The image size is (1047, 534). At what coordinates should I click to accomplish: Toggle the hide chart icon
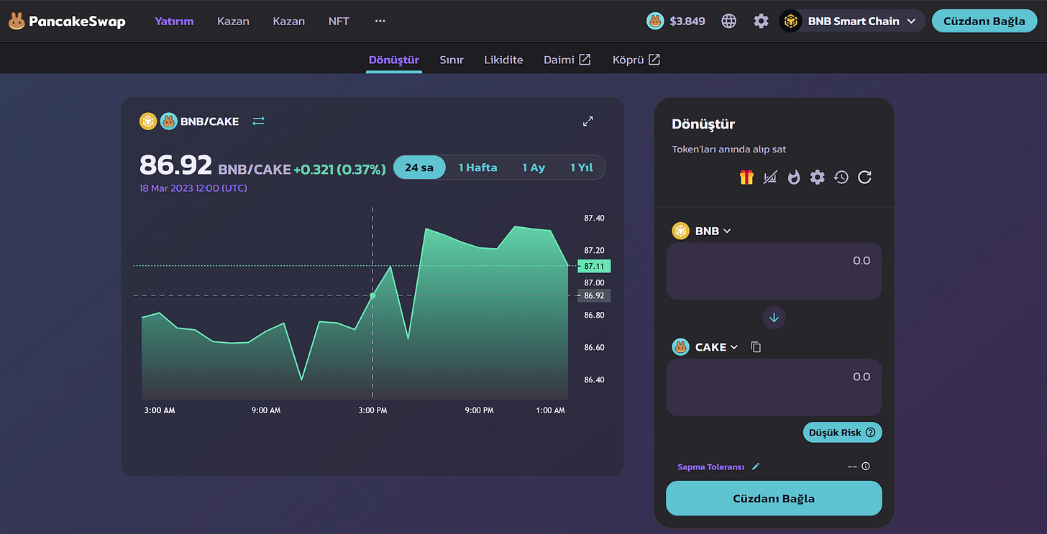(x=770, y=177)
